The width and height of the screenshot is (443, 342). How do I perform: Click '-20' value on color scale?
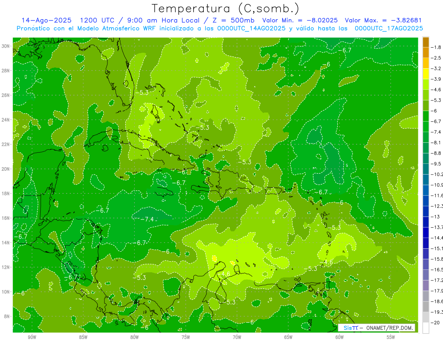pyautogui.click(x=436, y=322)
